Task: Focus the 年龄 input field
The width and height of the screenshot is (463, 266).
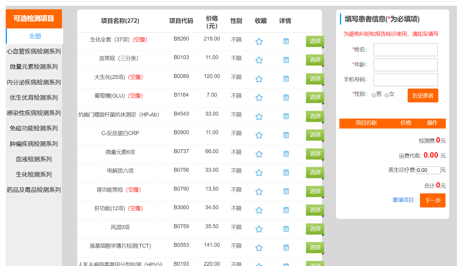Action: (406, 65)
